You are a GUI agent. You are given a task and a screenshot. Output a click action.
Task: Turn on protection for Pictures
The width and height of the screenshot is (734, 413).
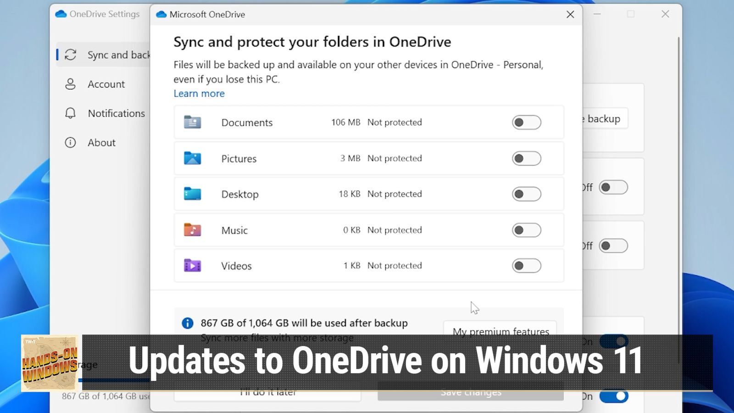pos(526,158)
